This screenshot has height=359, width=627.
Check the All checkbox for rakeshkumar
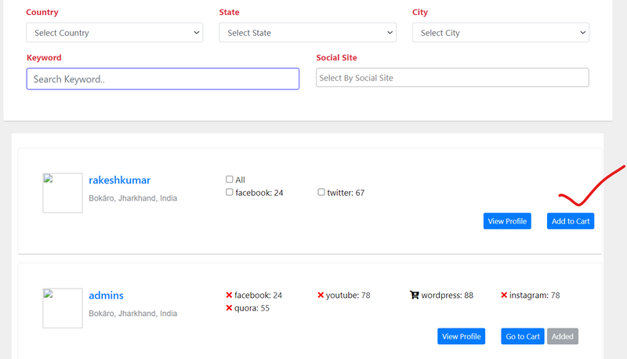click(230, 179)
